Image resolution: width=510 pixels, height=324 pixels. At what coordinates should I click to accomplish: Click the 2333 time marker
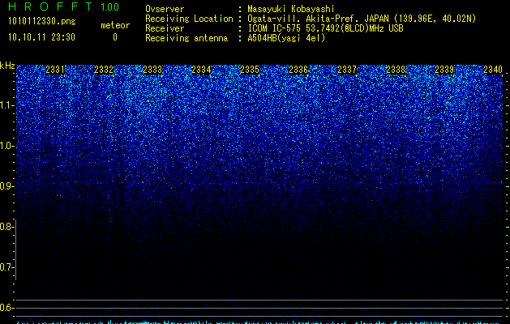(x=152, y=70)
